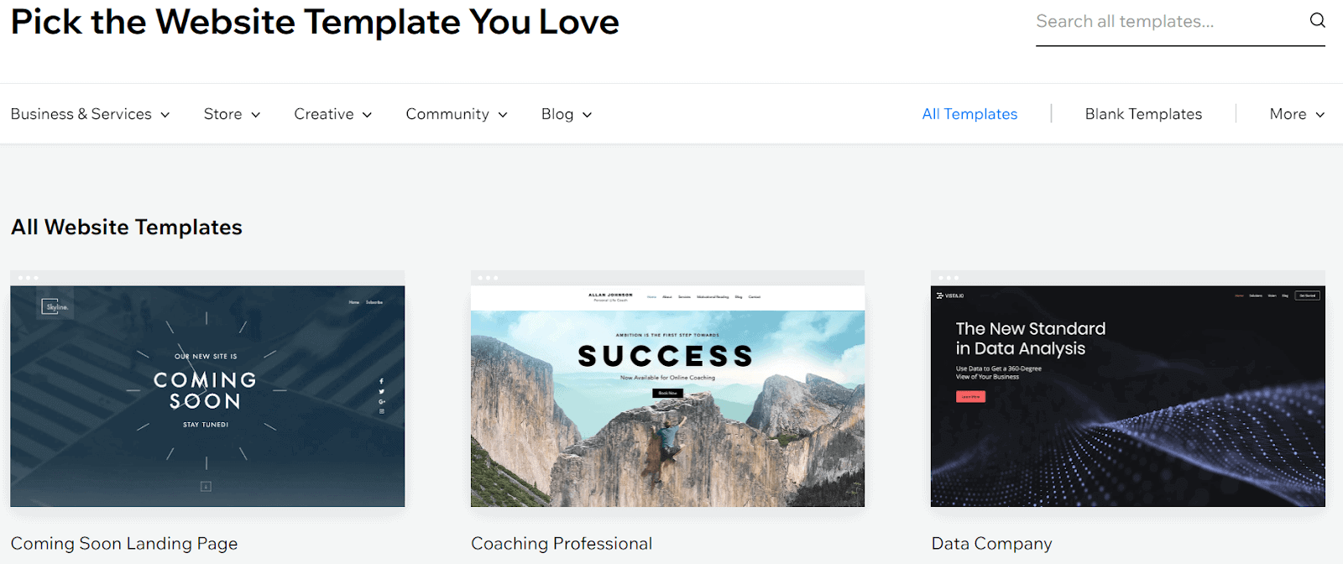
Task: Click the Coaching Professional template title
Action: click(x=562, y=544)
